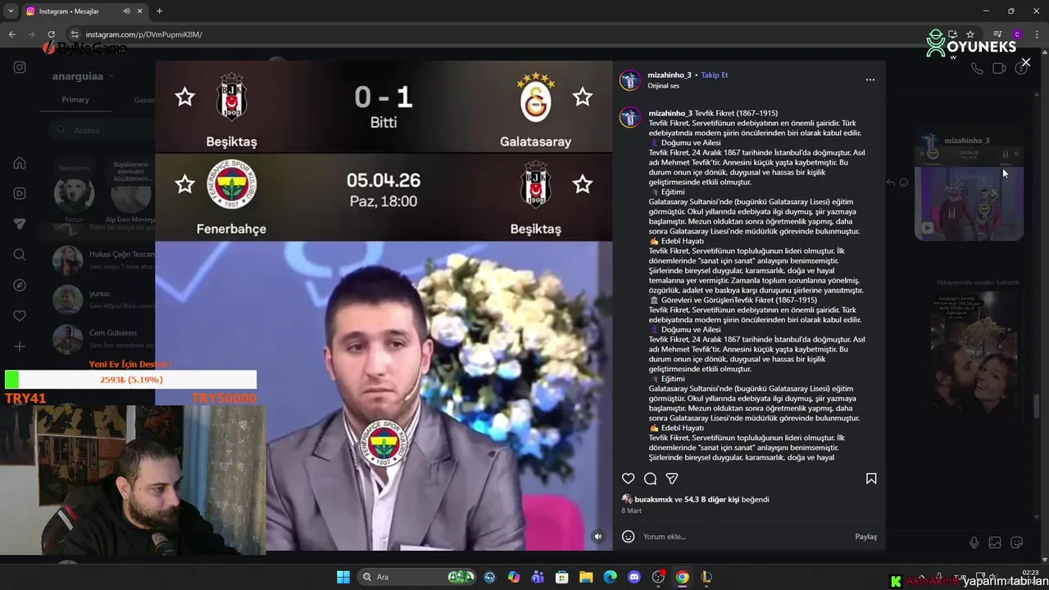Open the Cem Gülseren conversation
The height and width of the screenshot is (590, 1049).
click(102, 338)
